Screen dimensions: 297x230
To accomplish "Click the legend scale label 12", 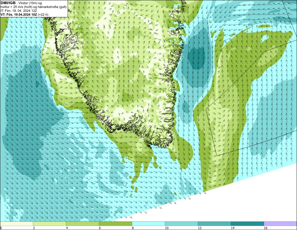I will coord(200,228).
